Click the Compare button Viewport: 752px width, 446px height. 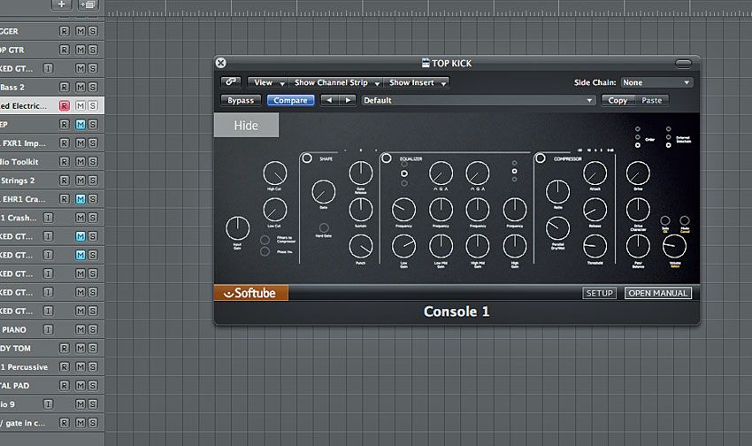[291, 100]
